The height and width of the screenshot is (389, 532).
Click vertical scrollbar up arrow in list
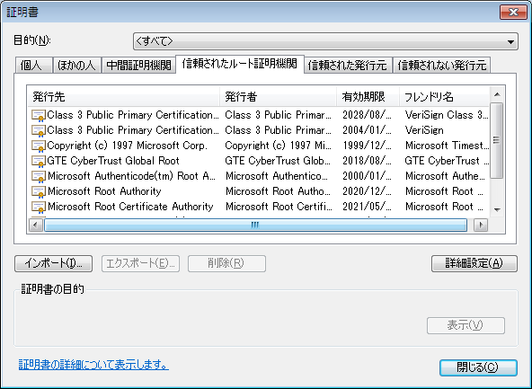coord(497,94)
